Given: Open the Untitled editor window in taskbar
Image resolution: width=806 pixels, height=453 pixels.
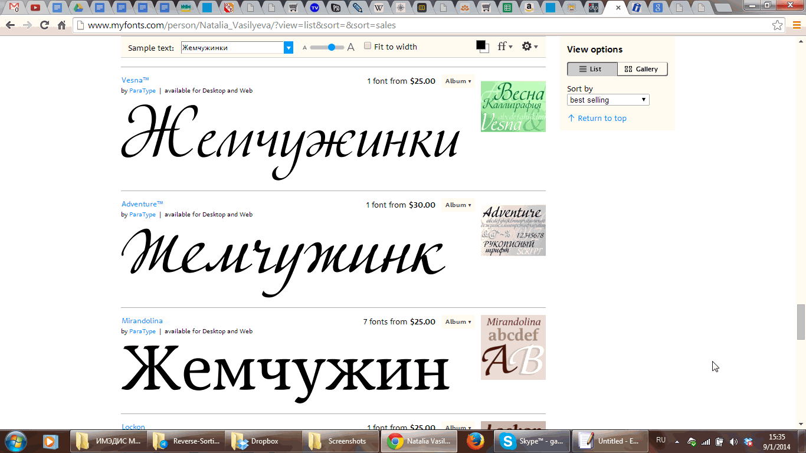Looking at the screenshot, I should [610, 441].
